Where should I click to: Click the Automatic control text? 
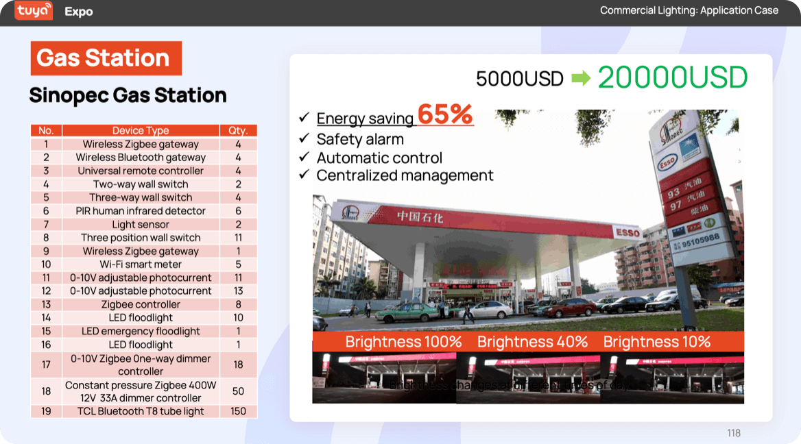tap(379, 158)
